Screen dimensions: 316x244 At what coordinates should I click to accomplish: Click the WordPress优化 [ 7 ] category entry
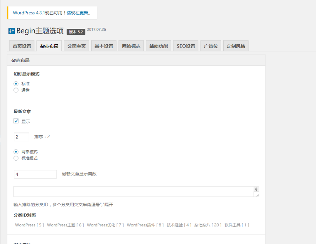105,225
